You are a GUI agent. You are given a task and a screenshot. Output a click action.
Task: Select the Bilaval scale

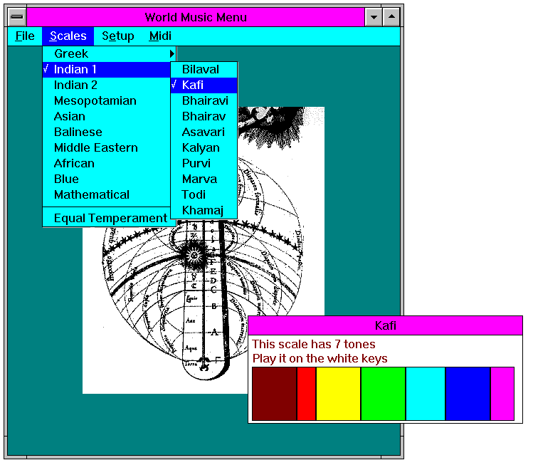(204, 69)
